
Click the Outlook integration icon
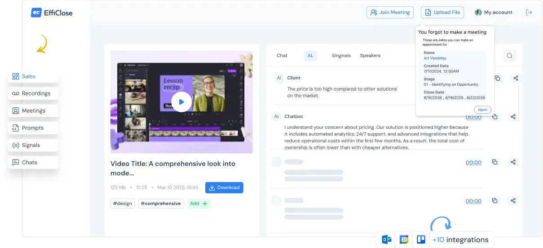pos(386,239)
